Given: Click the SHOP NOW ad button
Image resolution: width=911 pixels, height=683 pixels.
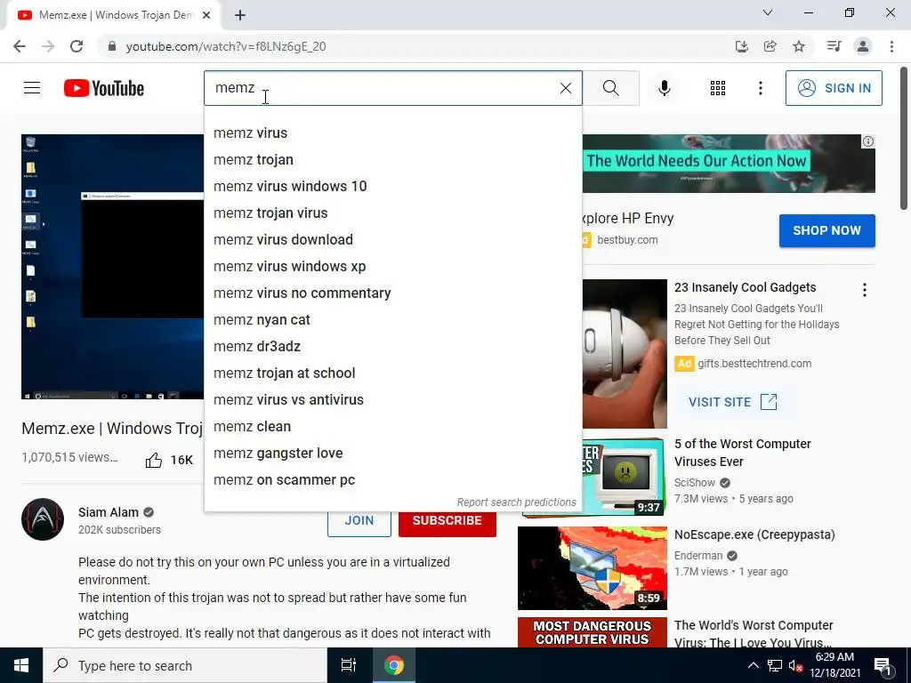Looking at the screenshot, I should pos(826,230).
